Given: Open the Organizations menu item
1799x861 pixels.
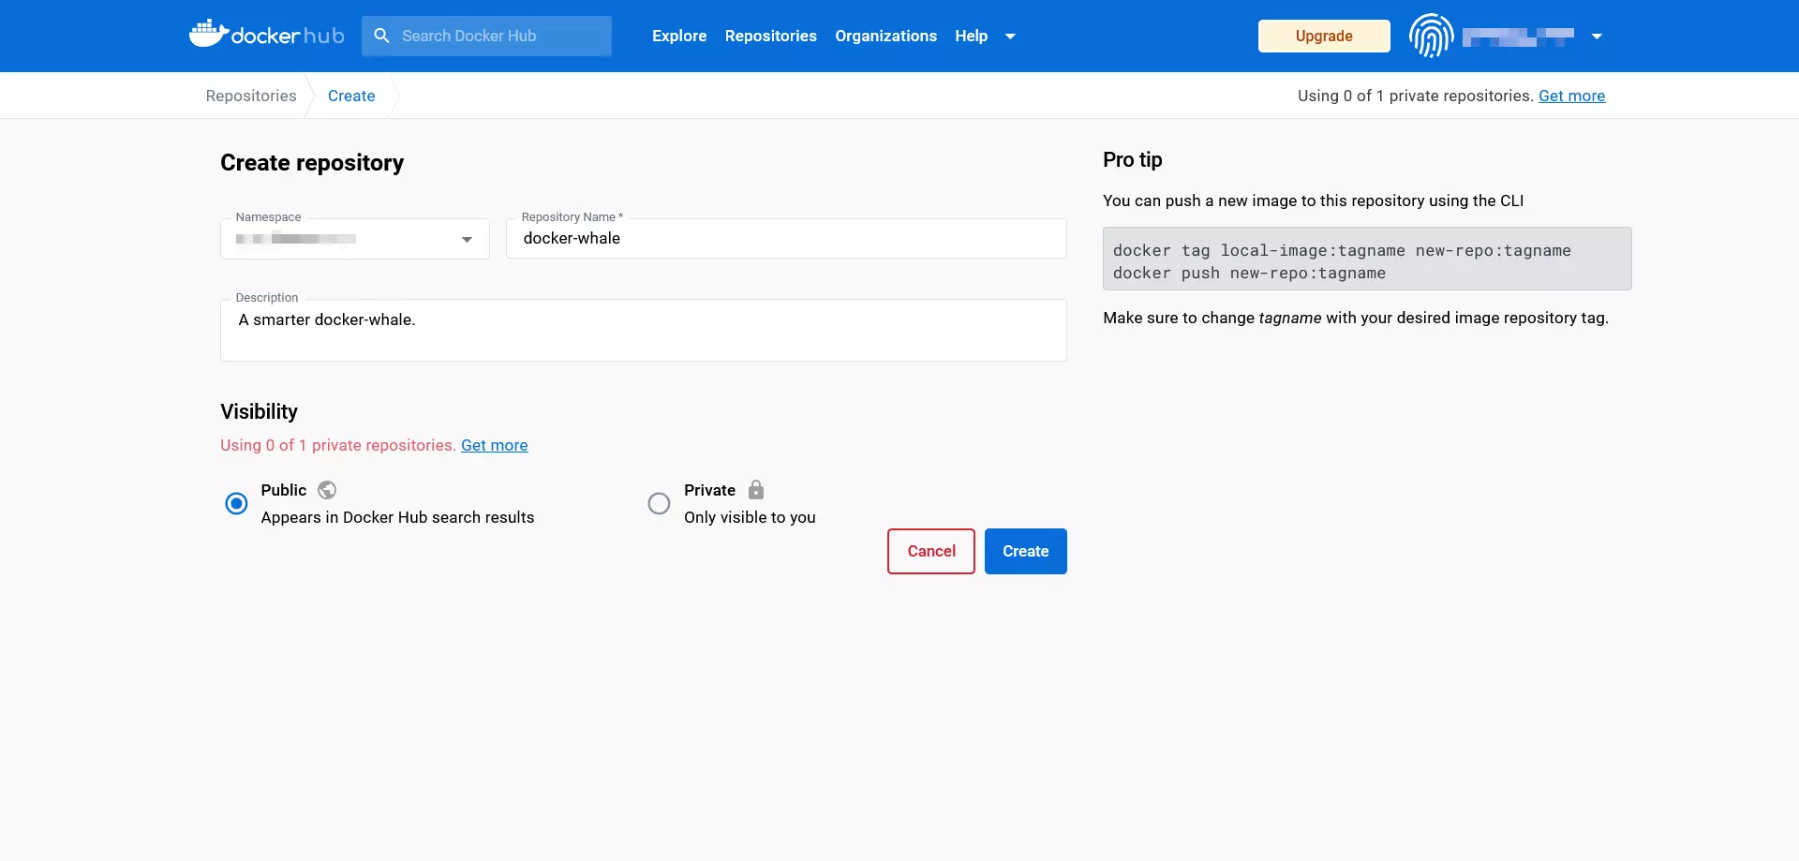Looking at the screenshot, I should point(885,36).
